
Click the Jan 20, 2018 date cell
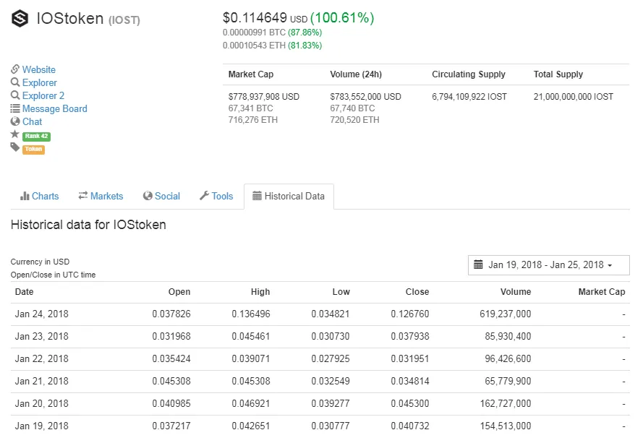point(41,404)
